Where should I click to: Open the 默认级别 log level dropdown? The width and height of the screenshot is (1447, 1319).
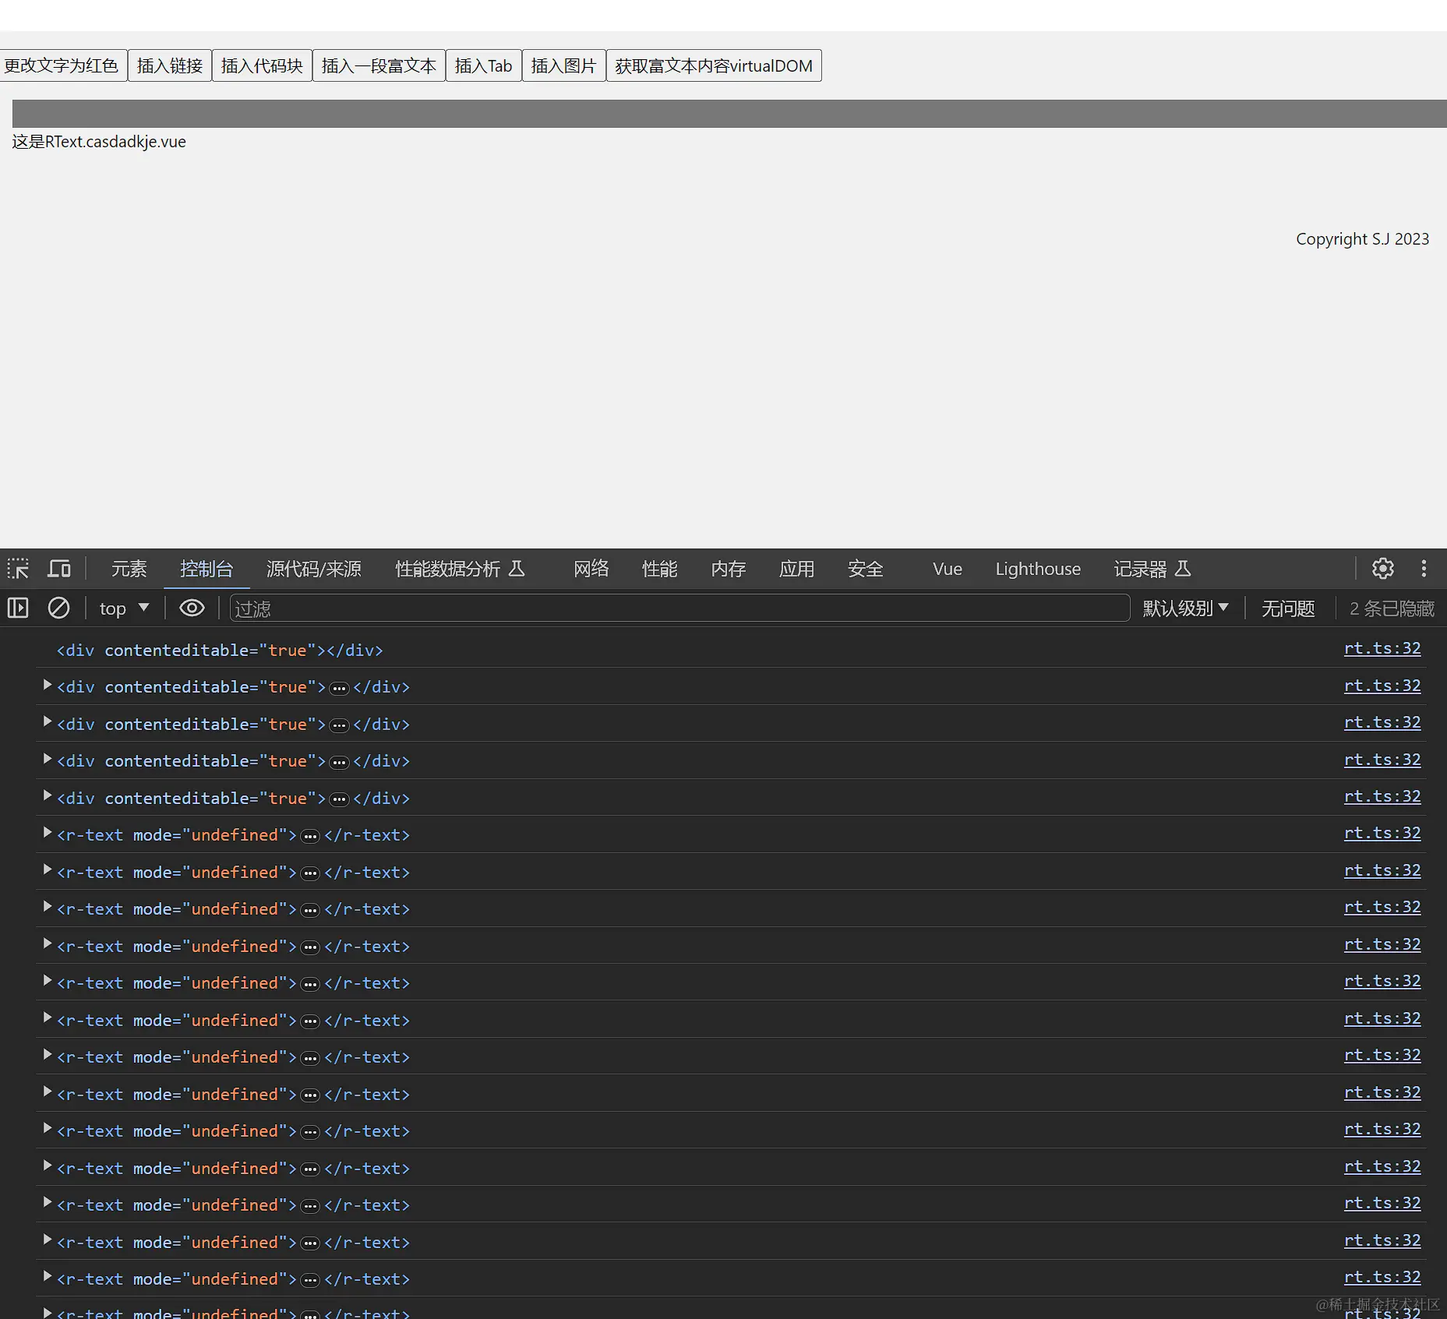1185,608
